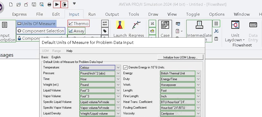The height and width of the screenshot is (117, 262).
Task: Expand the Temperature unit dropdown
Action: [x=118, y=67]
